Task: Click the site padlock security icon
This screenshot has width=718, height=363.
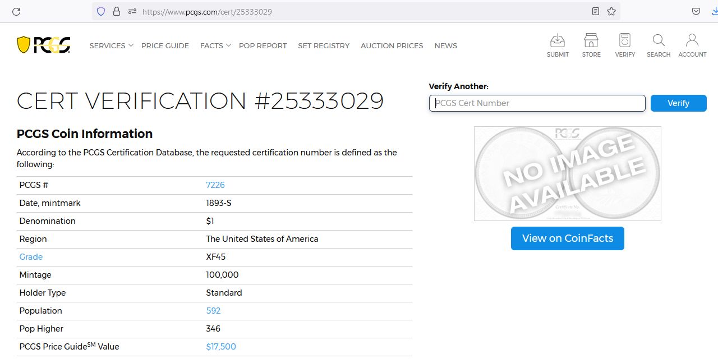Action: pyautogui.click(x=117, y=11)
